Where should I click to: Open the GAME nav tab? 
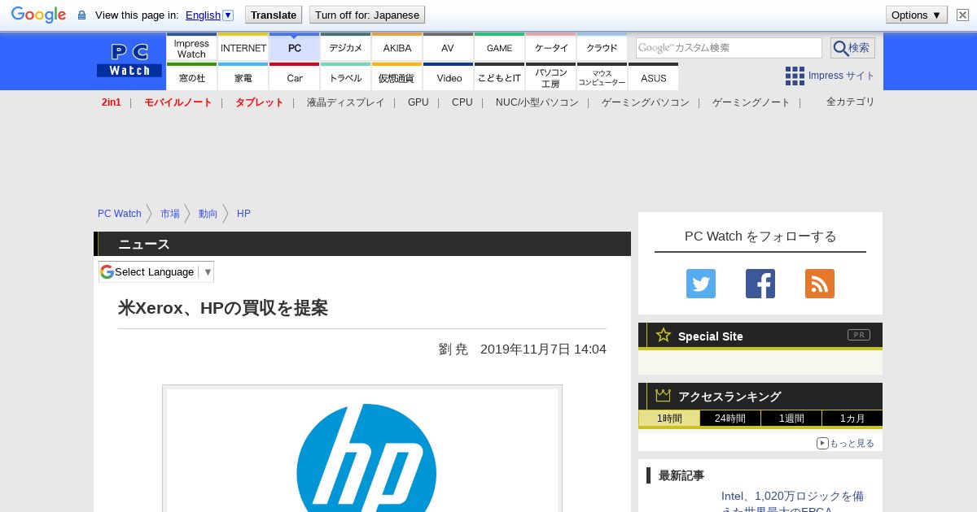(500, 48)
